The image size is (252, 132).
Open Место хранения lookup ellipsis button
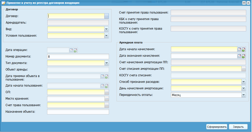pos(107,99)
